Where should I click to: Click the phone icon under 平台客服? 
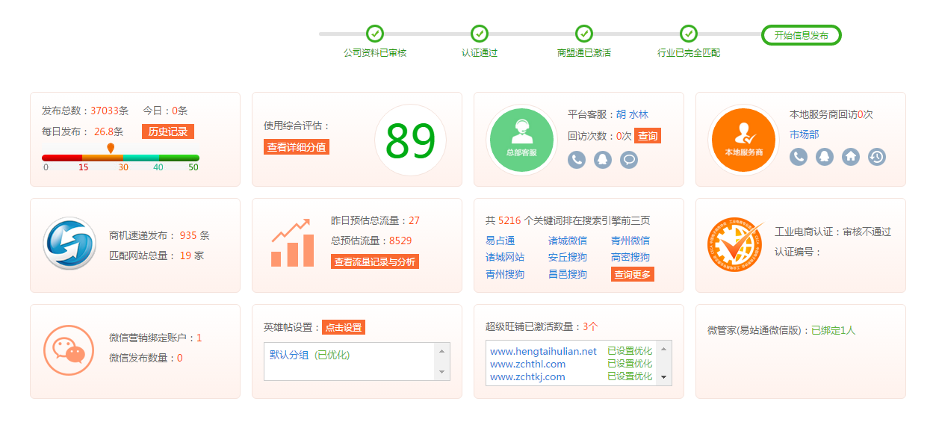[x=576, y=159]
